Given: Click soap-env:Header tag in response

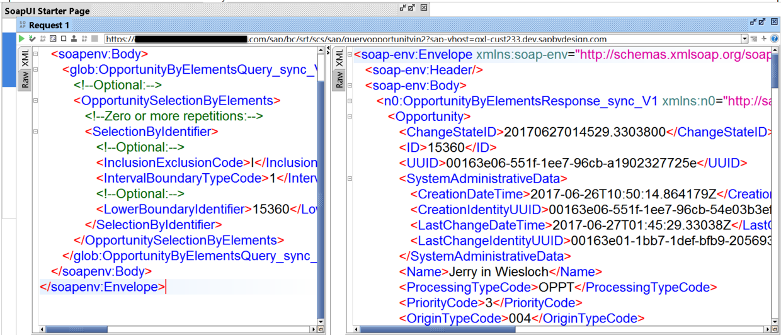Looking at the screenshot, I should (x=425, y=70).
